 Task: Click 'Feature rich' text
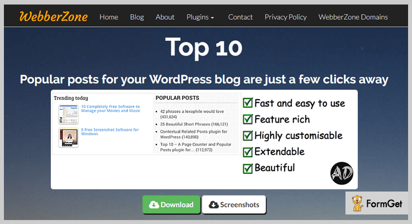282,119
